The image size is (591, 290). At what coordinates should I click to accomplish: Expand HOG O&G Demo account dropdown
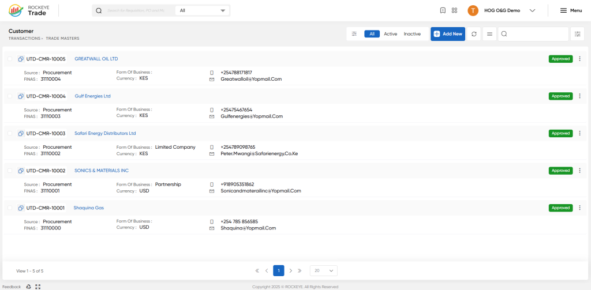click(532, 10)
